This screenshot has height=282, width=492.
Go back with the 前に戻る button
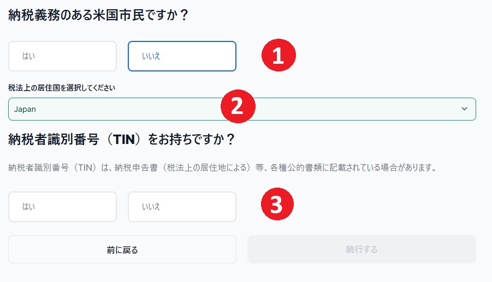(122, 249)
